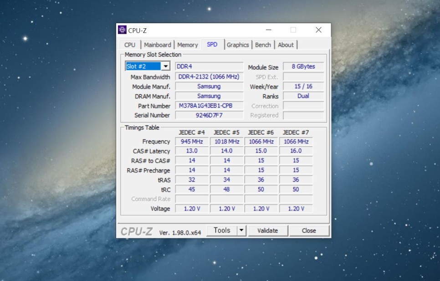Close CPU-Z with the title bar X
Image resolution: width=440 pixels, height=281 pixels.
click(318, 30)
